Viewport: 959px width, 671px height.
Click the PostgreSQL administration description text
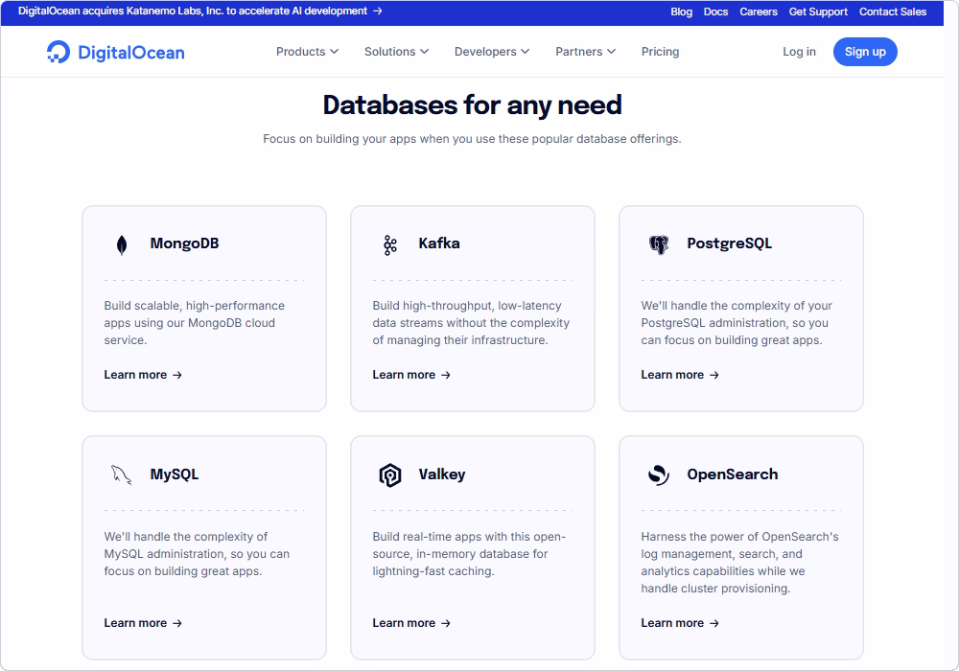coord(737,323)
